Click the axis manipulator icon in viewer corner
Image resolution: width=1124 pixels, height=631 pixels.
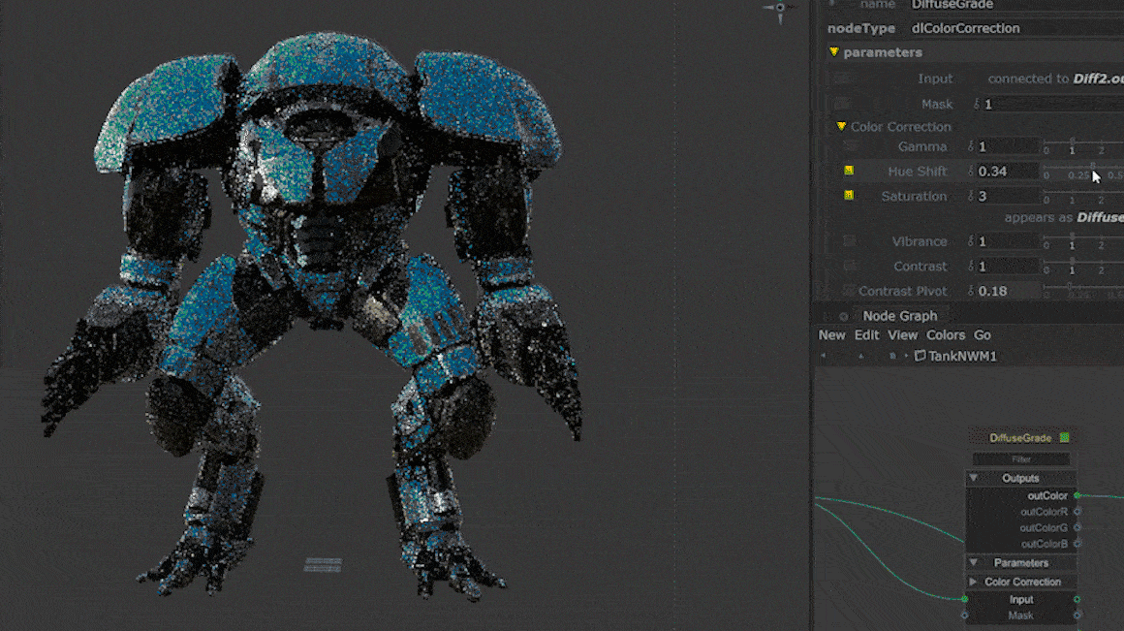tap(779, 10)
